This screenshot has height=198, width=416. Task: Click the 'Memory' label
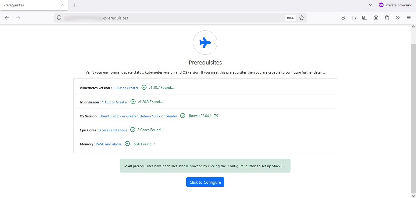coord(87,144)
